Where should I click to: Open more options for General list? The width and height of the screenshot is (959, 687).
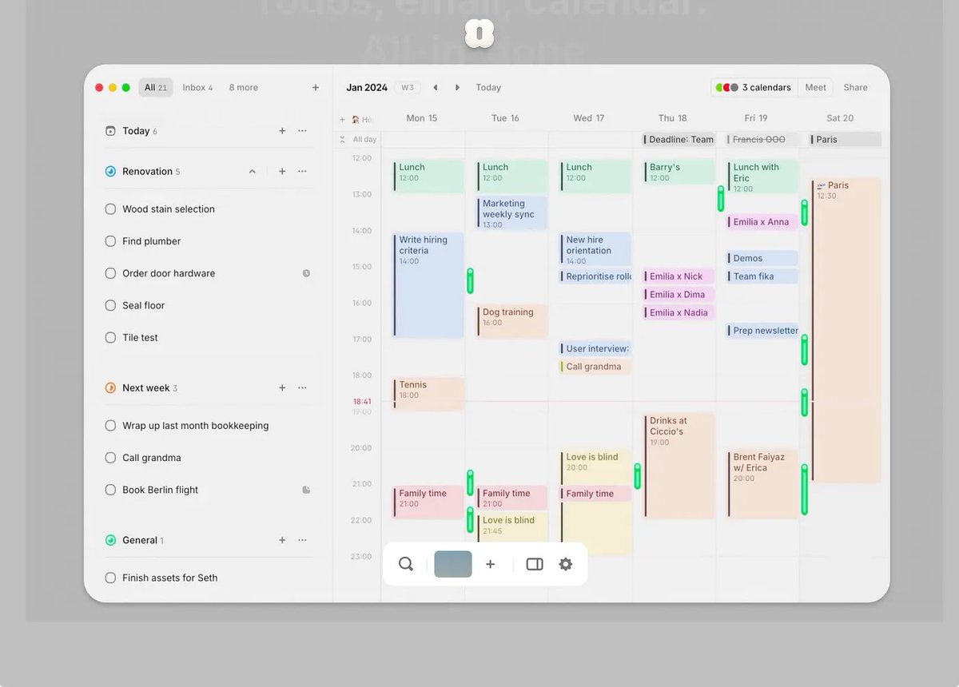[x=302, y=540]
